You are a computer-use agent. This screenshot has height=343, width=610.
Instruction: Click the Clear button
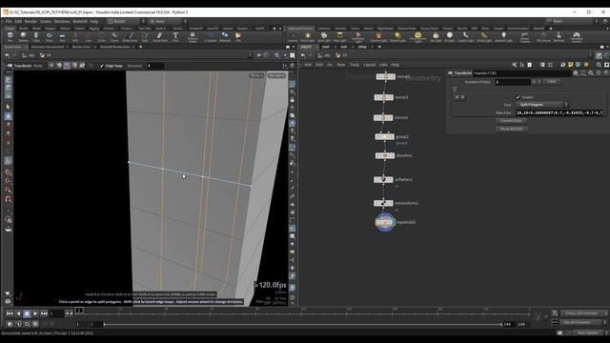tap(551, 82)
